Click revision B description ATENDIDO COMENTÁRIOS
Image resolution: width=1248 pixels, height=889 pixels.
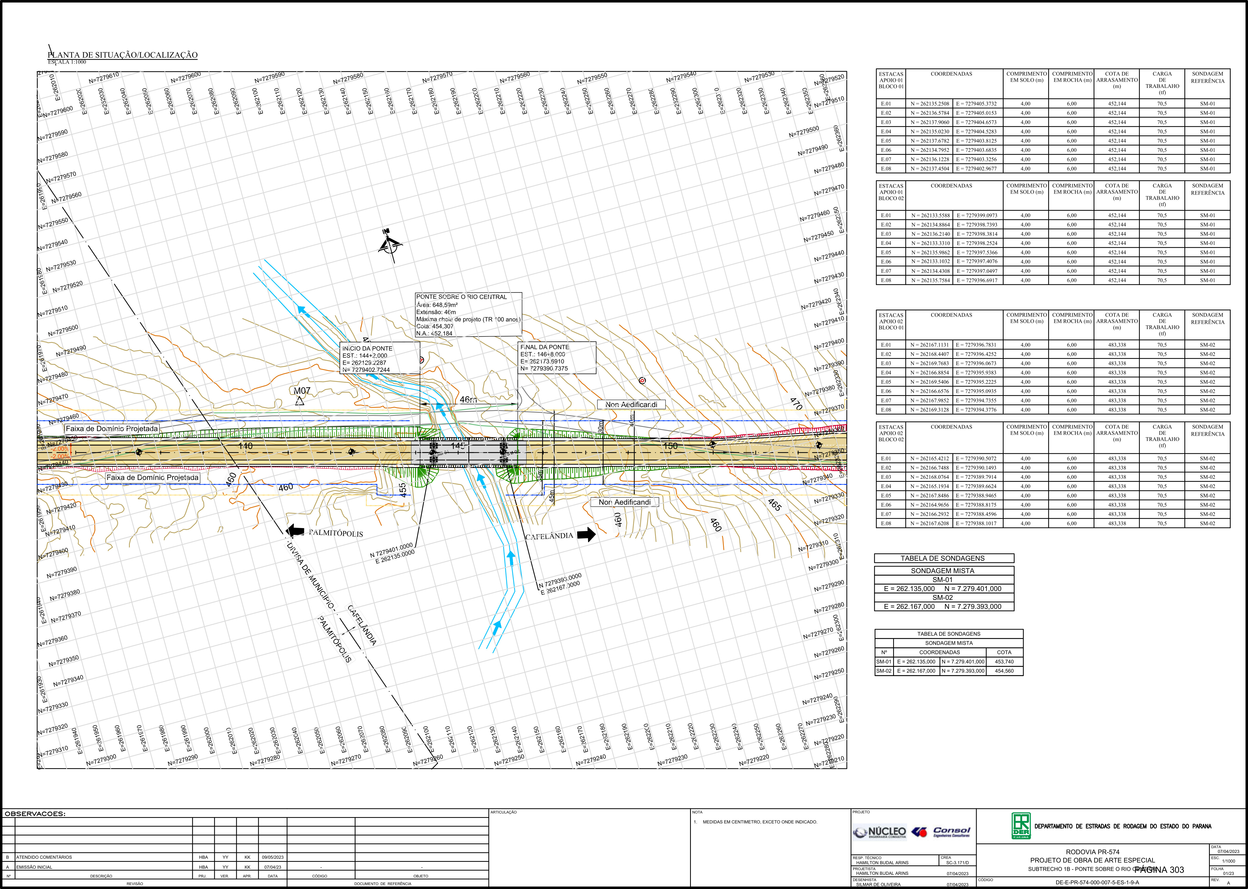tap(44, 857)
